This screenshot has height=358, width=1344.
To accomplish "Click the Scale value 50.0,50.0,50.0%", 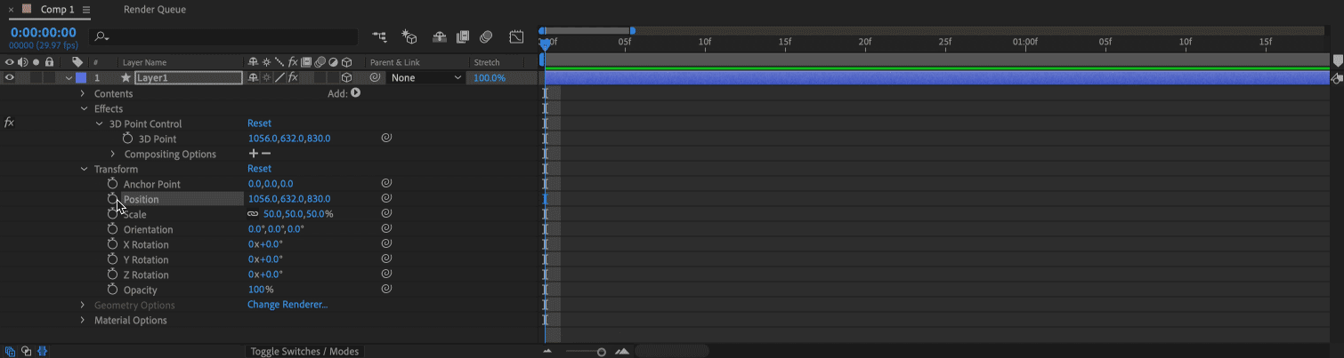I will point(298,214).
